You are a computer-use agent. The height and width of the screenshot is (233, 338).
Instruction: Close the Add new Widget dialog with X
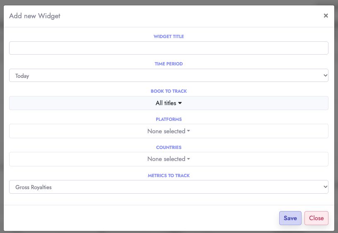tap(326, 15)
